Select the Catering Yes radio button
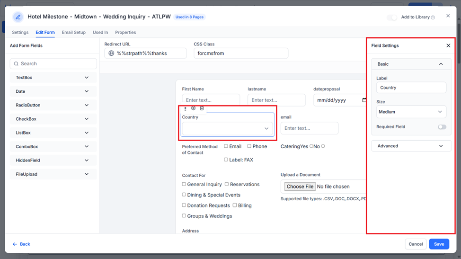The width and height of the screenshot is (461, 259). point(311,146)
